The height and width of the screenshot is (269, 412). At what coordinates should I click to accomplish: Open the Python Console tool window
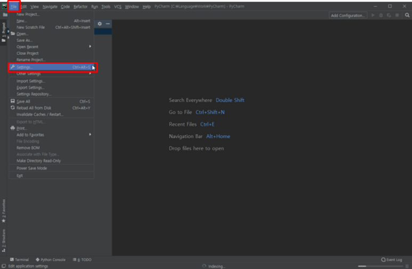[51, 259]
